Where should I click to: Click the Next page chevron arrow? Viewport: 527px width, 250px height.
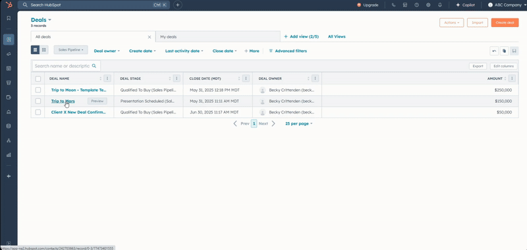(x=273, y=123)
